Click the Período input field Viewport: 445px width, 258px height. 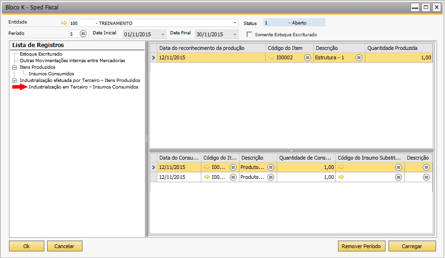(x=74, y=34)
